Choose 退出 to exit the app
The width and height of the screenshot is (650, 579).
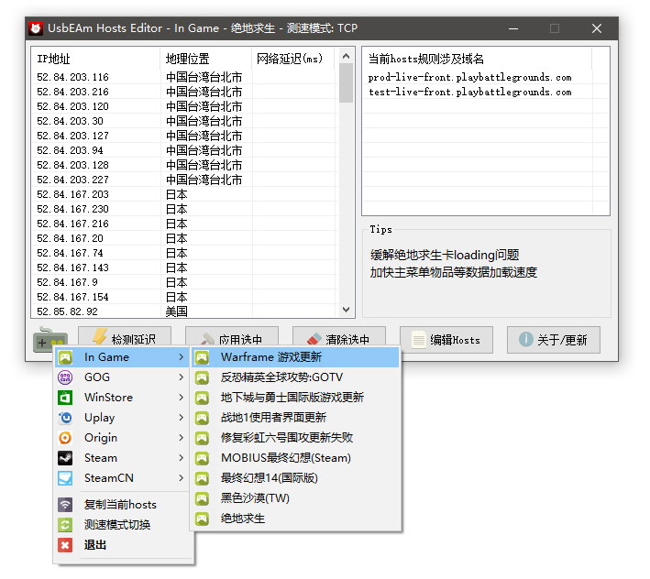pyautogui.click(x=122, y=545)
